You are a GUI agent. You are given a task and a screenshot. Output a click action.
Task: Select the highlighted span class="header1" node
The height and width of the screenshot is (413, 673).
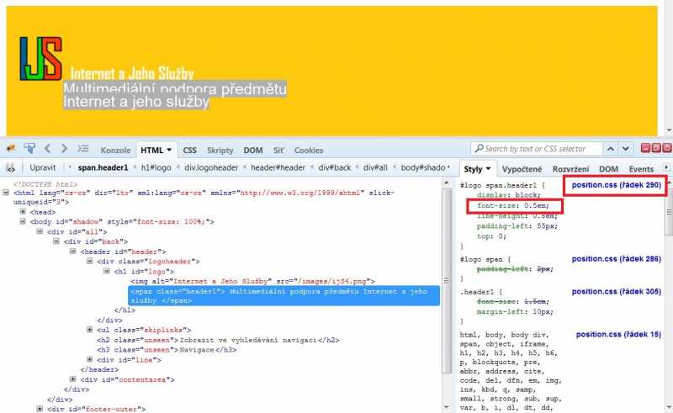pyautogui.click(x=284, y=296)
